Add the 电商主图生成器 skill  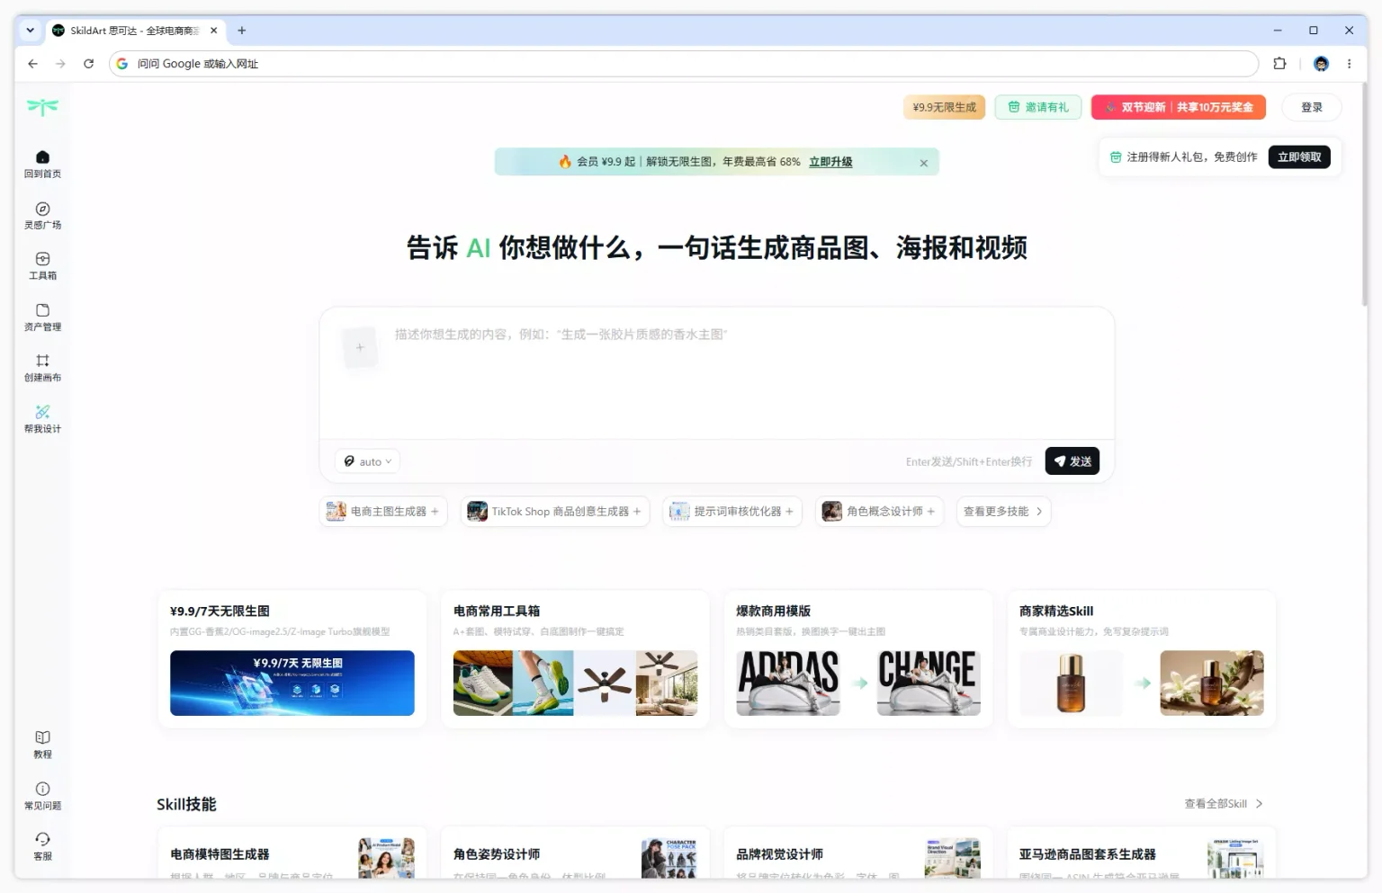383,512
